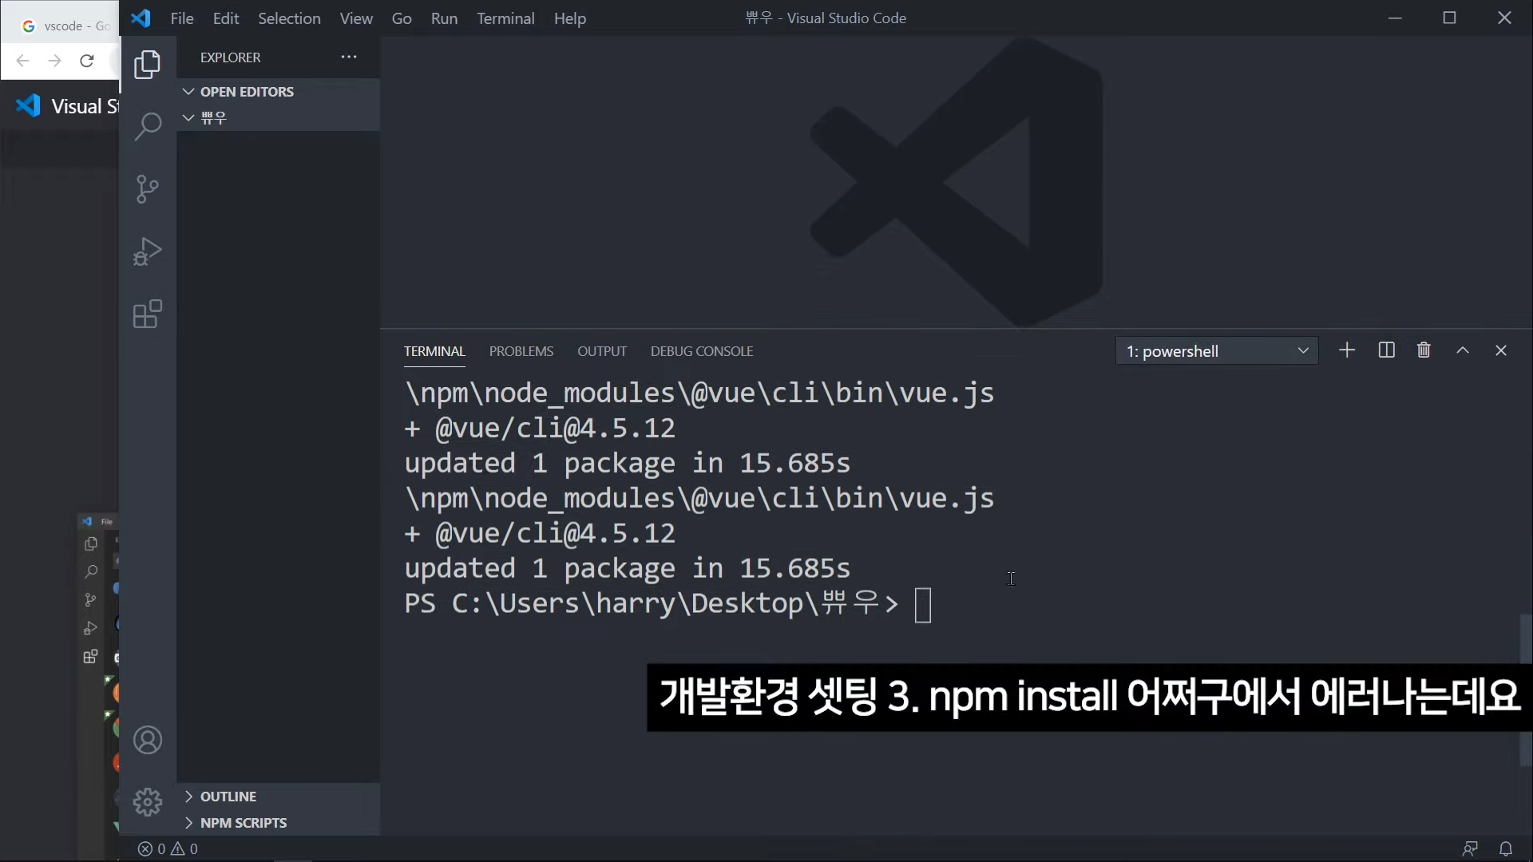
Task: Open the powershell terminal selector dropdown
Action: (x=1216, y=351)
